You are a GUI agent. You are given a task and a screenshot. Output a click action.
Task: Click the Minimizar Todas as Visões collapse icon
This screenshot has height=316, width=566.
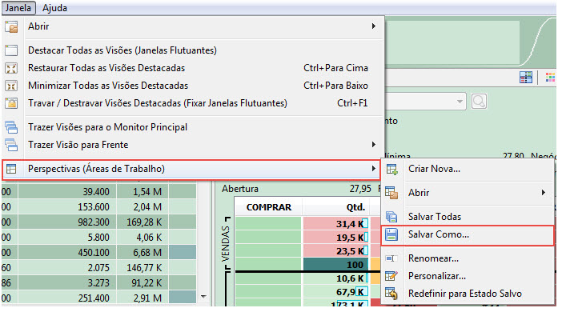pos(11,86)
